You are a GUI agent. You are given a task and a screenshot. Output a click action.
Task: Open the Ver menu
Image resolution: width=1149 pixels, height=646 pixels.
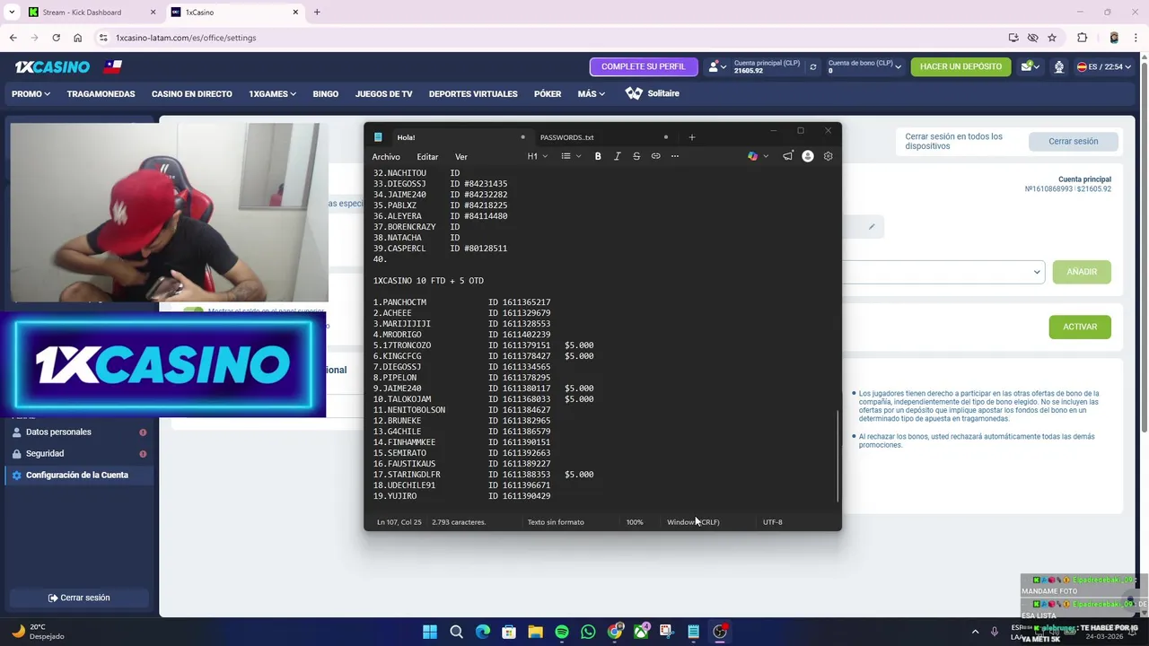coord(460,157)
